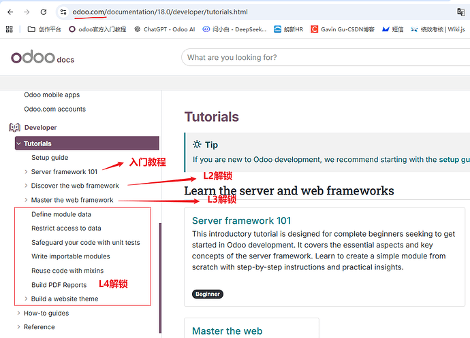Expand the Server framework 101 chevron
This screenshot has height=338, width=470.
point(26,171)
